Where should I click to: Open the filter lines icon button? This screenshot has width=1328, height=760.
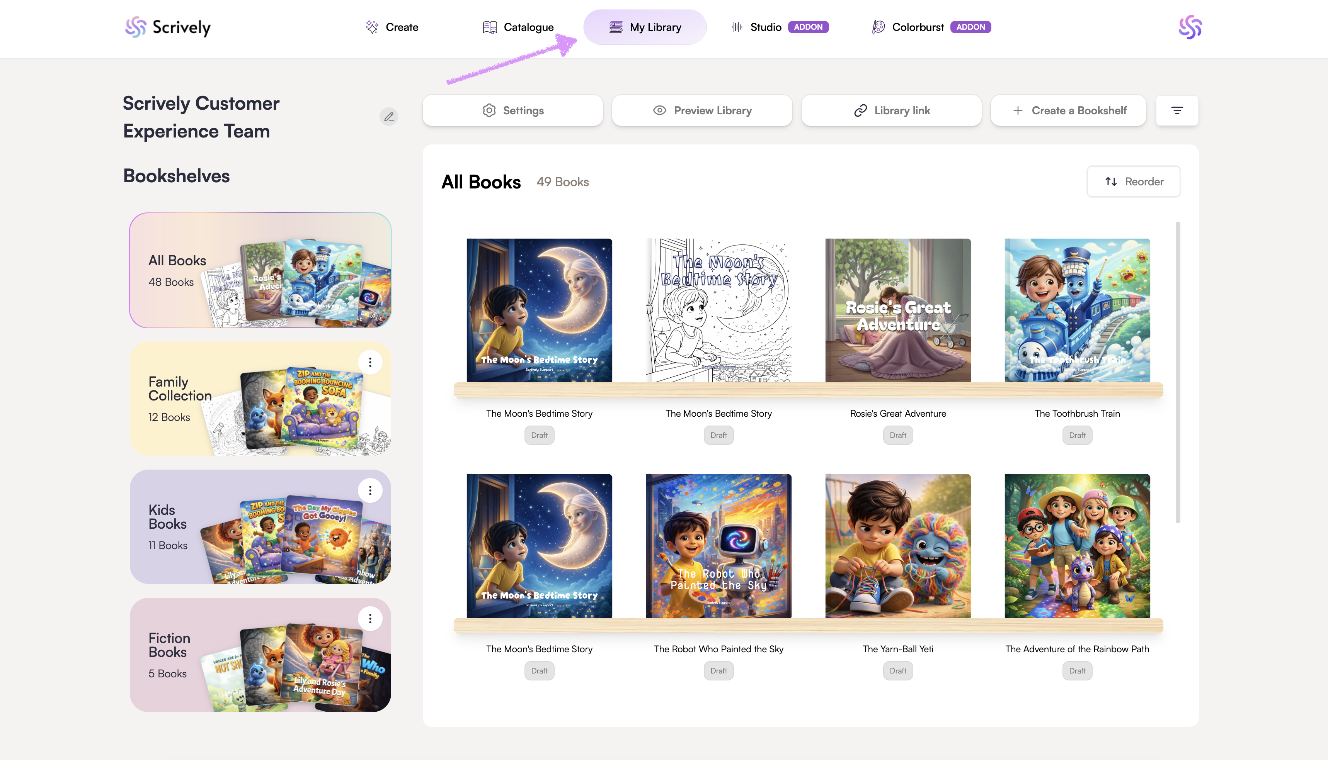coord(1176,111)
